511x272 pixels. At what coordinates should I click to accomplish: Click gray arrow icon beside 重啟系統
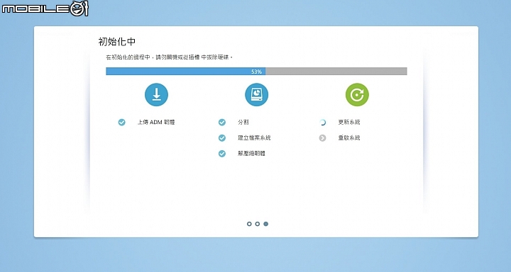[x=322, y=138]
